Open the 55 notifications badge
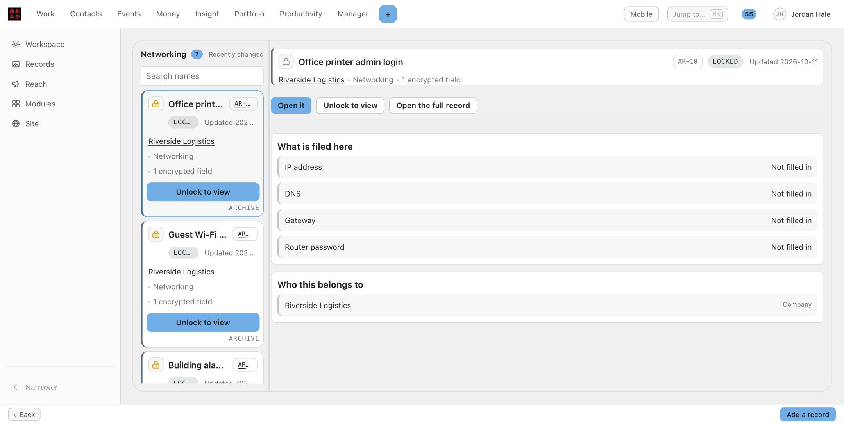The width and height of the screenshot is (844, 424). (x=749, y=14)
